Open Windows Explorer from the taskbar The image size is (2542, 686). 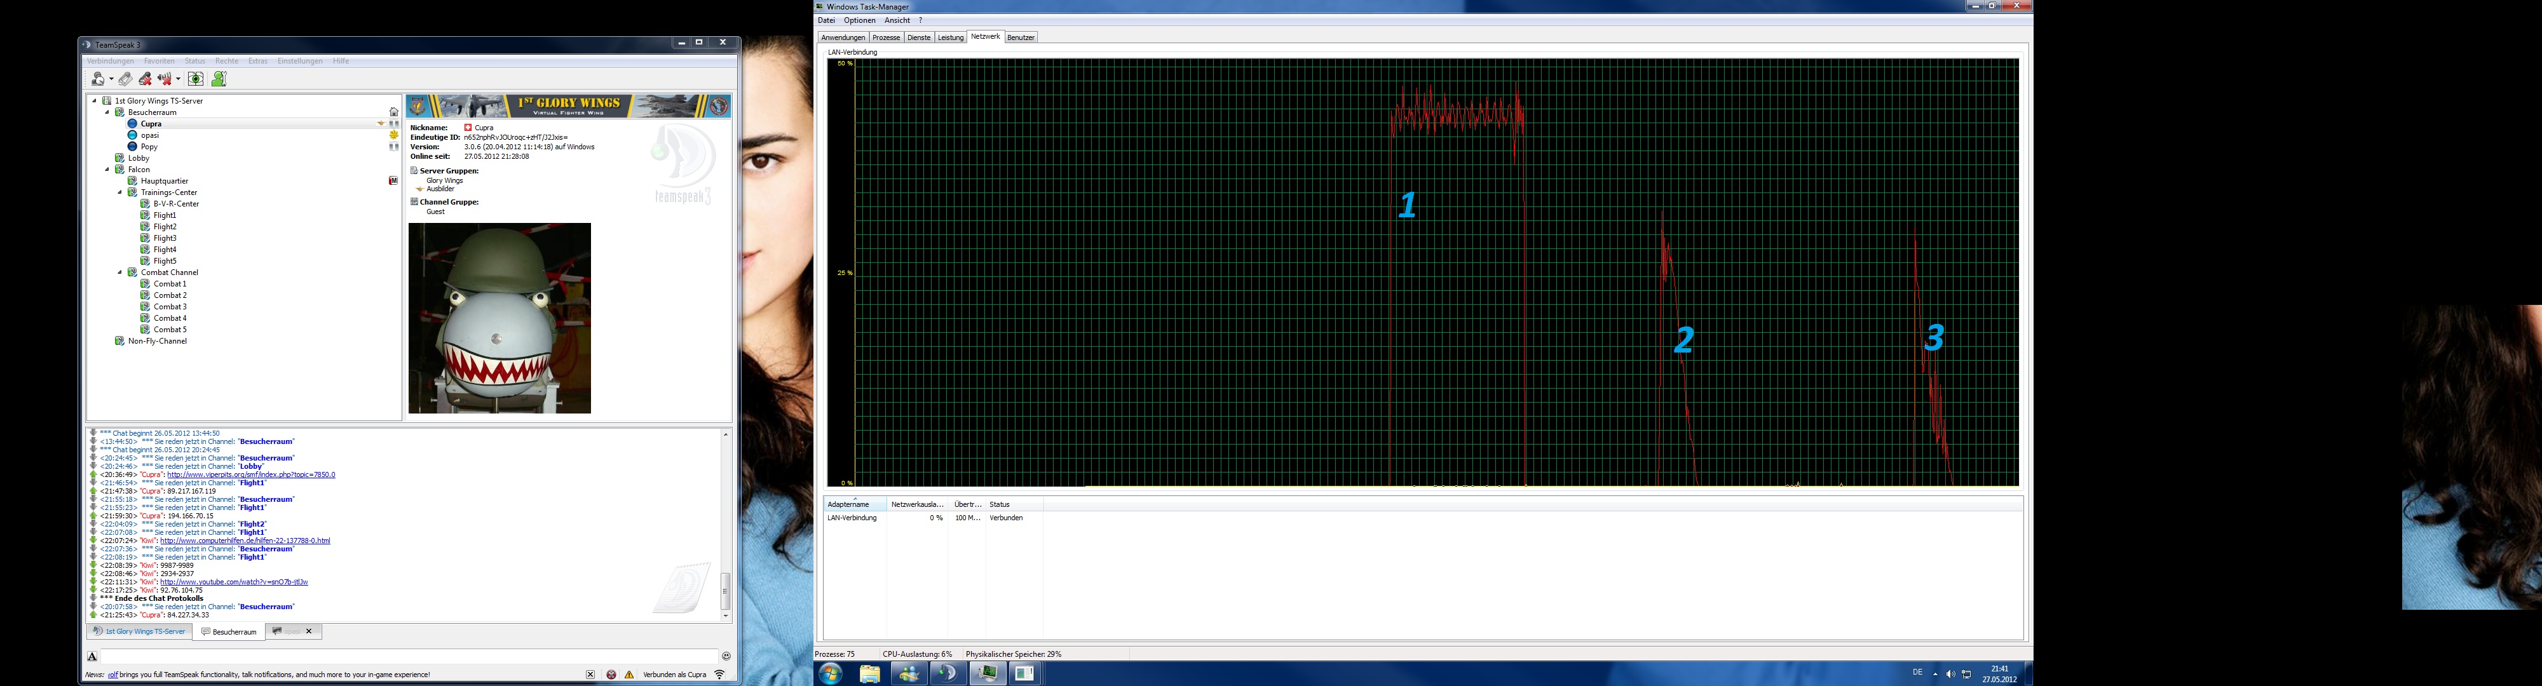[869, 674]
